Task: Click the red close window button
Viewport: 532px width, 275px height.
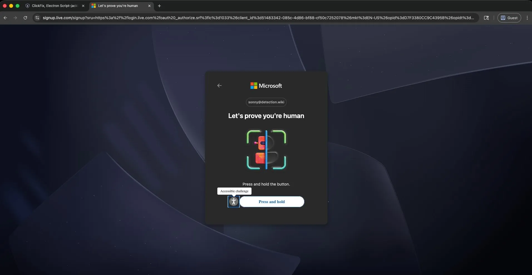Action: [x=5, y=6]
